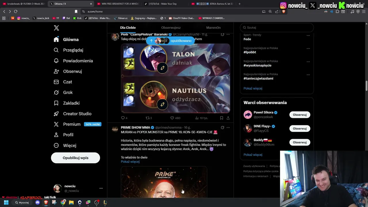The width and height of the screenshot is (368, 207).
Task: Open the PRIME 16 poster image
Action: (x=164, y=182)
